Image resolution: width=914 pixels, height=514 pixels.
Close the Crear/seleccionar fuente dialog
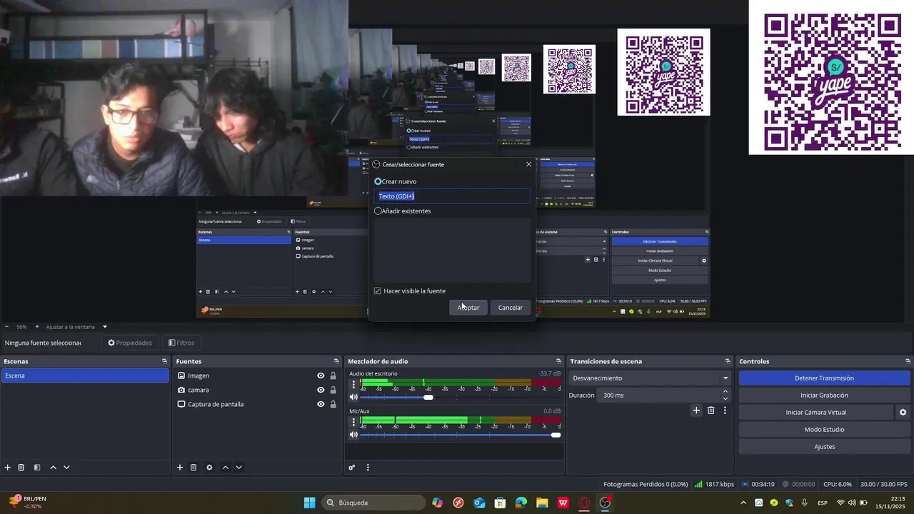[x=528, y=164]
